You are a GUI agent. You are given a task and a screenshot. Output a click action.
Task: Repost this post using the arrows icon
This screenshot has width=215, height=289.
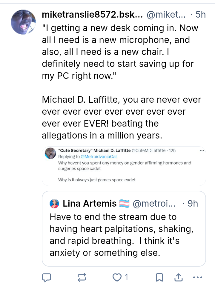[x=82, y=277]
